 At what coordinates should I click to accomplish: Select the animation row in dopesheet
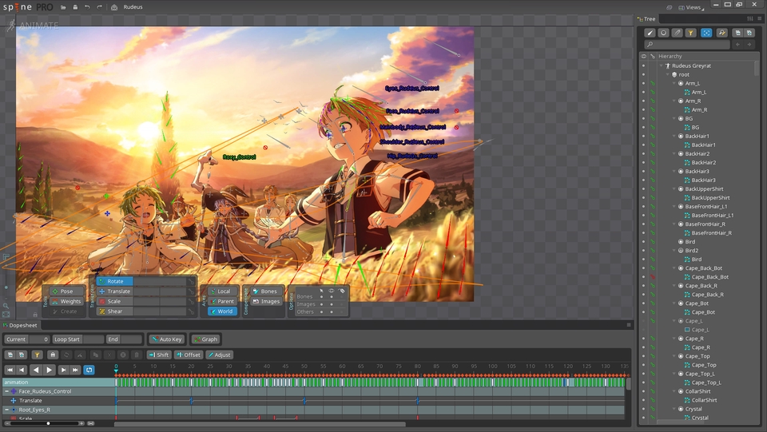point(58,382)
